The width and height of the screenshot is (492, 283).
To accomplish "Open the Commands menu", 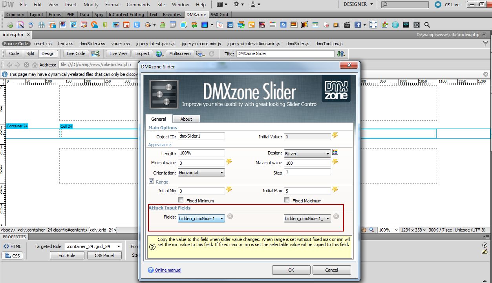I will coord(138,5).
